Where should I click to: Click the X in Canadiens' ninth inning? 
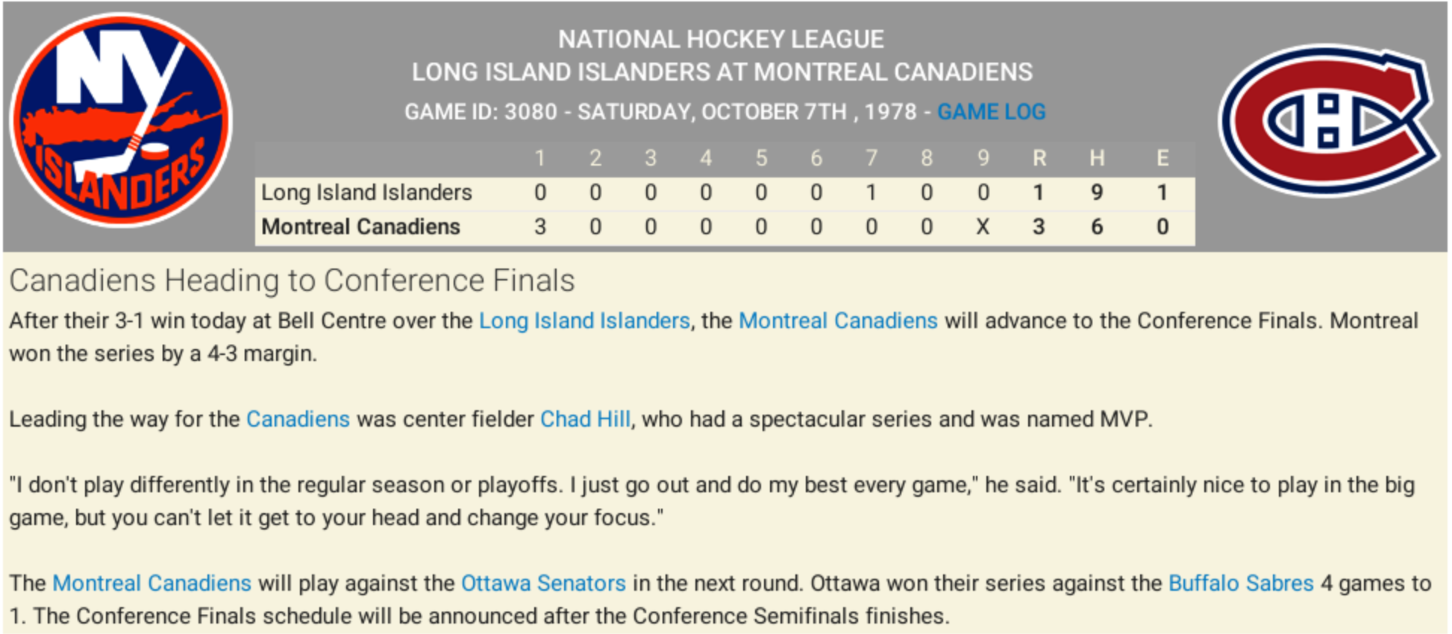coord(983,227)
